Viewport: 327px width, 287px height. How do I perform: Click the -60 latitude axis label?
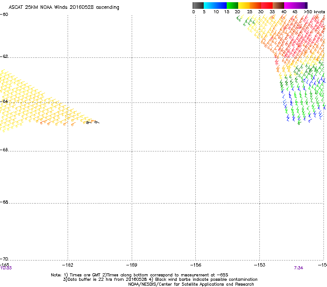(4, 15)
